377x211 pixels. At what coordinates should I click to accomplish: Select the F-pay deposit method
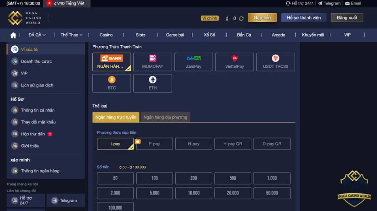tap(154, 144)
